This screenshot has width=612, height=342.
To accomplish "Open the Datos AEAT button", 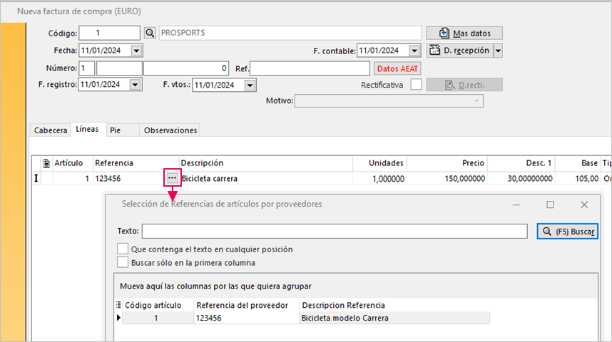I will point(397,68).
